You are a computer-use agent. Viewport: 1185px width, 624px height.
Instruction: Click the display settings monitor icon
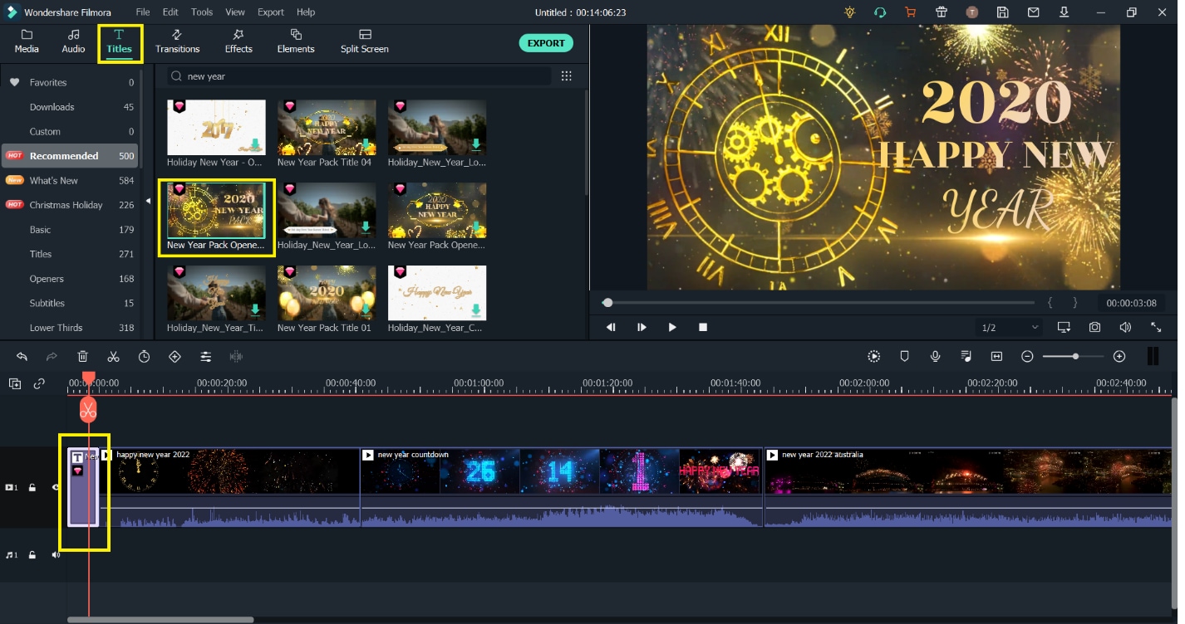click(1064, 328)
